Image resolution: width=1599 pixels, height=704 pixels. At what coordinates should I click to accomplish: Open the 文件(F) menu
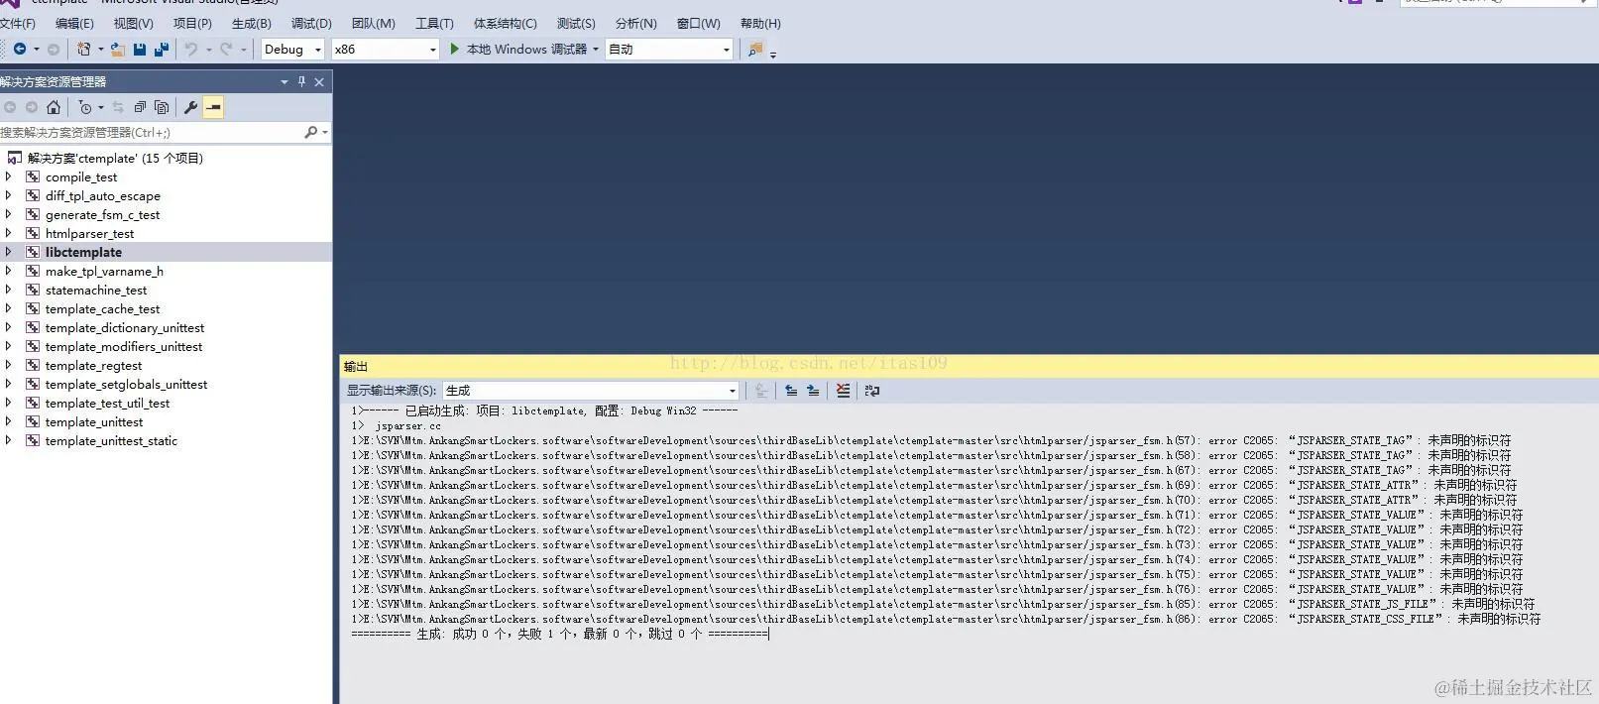18,23
